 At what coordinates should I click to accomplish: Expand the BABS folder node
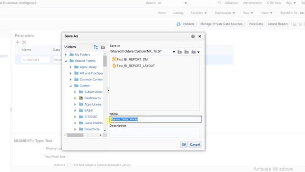point(75,110)
